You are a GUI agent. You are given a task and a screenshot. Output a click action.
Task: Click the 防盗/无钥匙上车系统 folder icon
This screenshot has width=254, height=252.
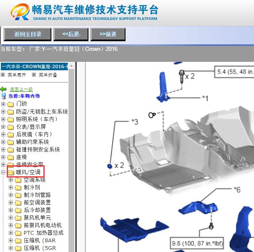pos(11,112)
